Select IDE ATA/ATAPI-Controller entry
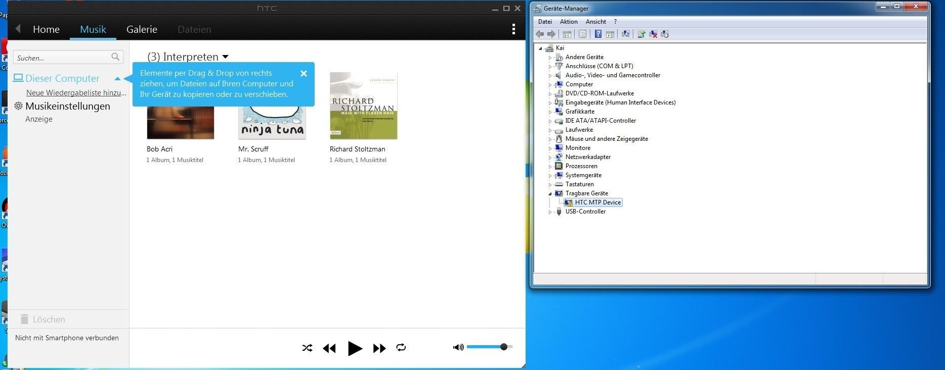Viewport: 945px width, 370px height. pyautogui.click(x=600, y=121)
